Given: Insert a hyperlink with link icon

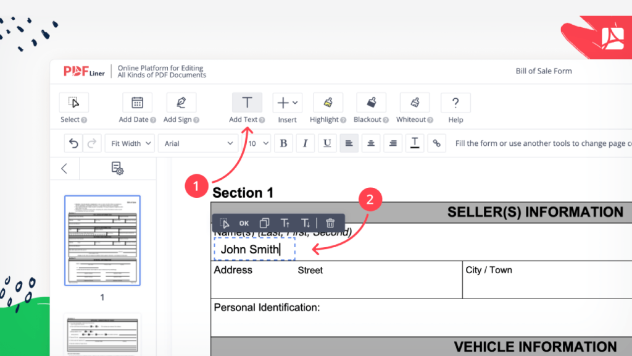Looking at the screenshot, I should point(436,143).
